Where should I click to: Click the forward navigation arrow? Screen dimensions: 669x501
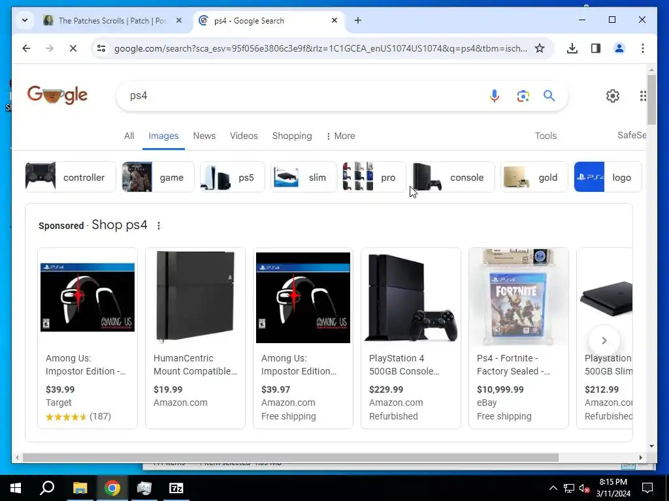(50, 48)
